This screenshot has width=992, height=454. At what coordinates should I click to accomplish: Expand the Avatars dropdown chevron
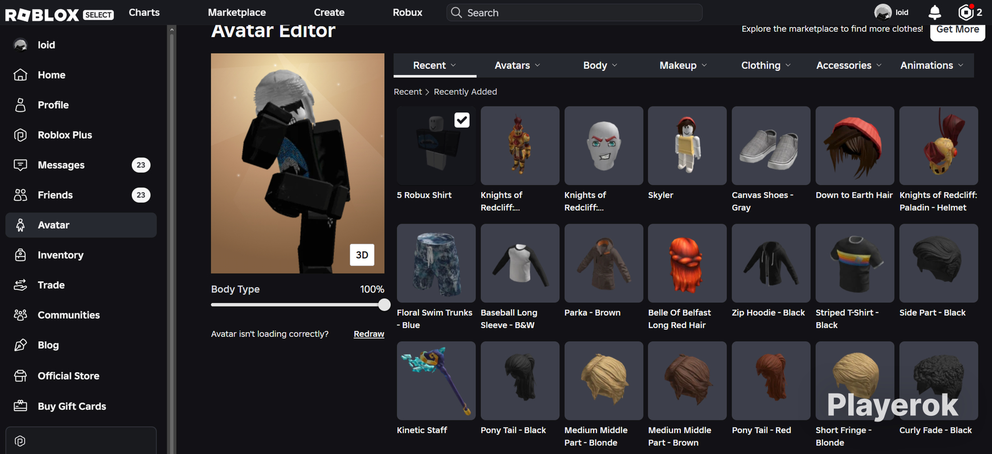(537, 65)
